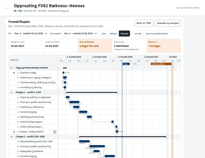Select the Etablering av rigg og anleggsvei row
The image size is (205, 158).
(33, 78)
